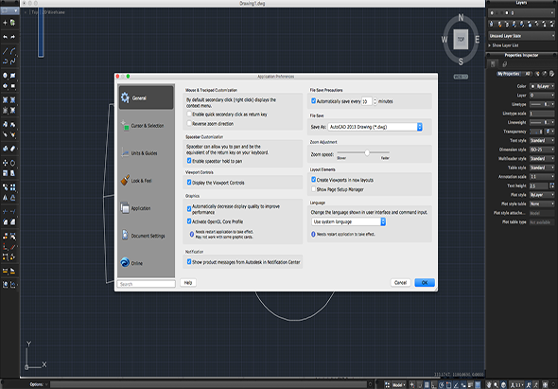Screen dimensions: 558x389
Task: Click the Undo arrow in left toolbar
Action: coord(5,37)
